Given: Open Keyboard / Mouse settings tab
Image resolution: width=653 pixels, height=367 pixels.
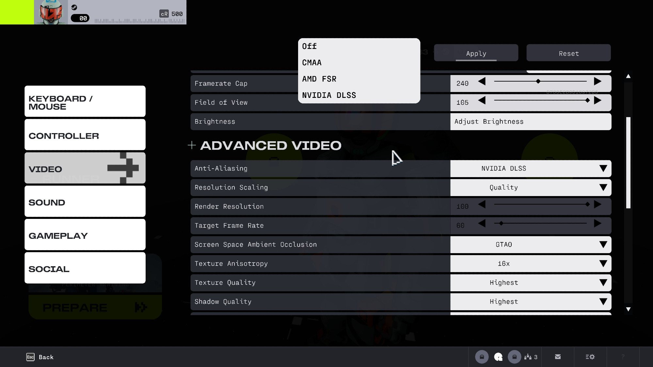Looking at the screenshot, I should (85, 101).
